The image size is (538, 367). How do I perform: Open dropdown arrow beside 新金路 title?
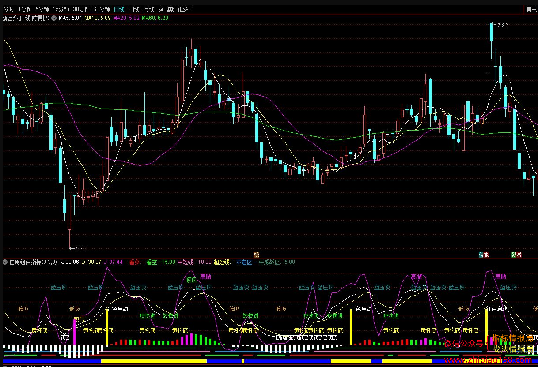point(54,18)
